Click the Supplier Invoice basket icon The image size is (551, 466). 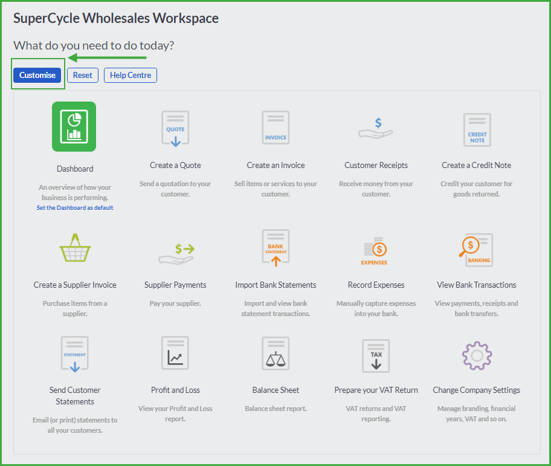pyautogui.click(x=75, y=248)
